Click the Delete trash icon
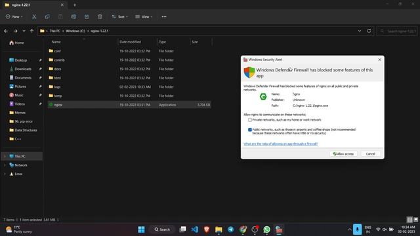Screen dimensions: 420x236 tap(100, 16)
